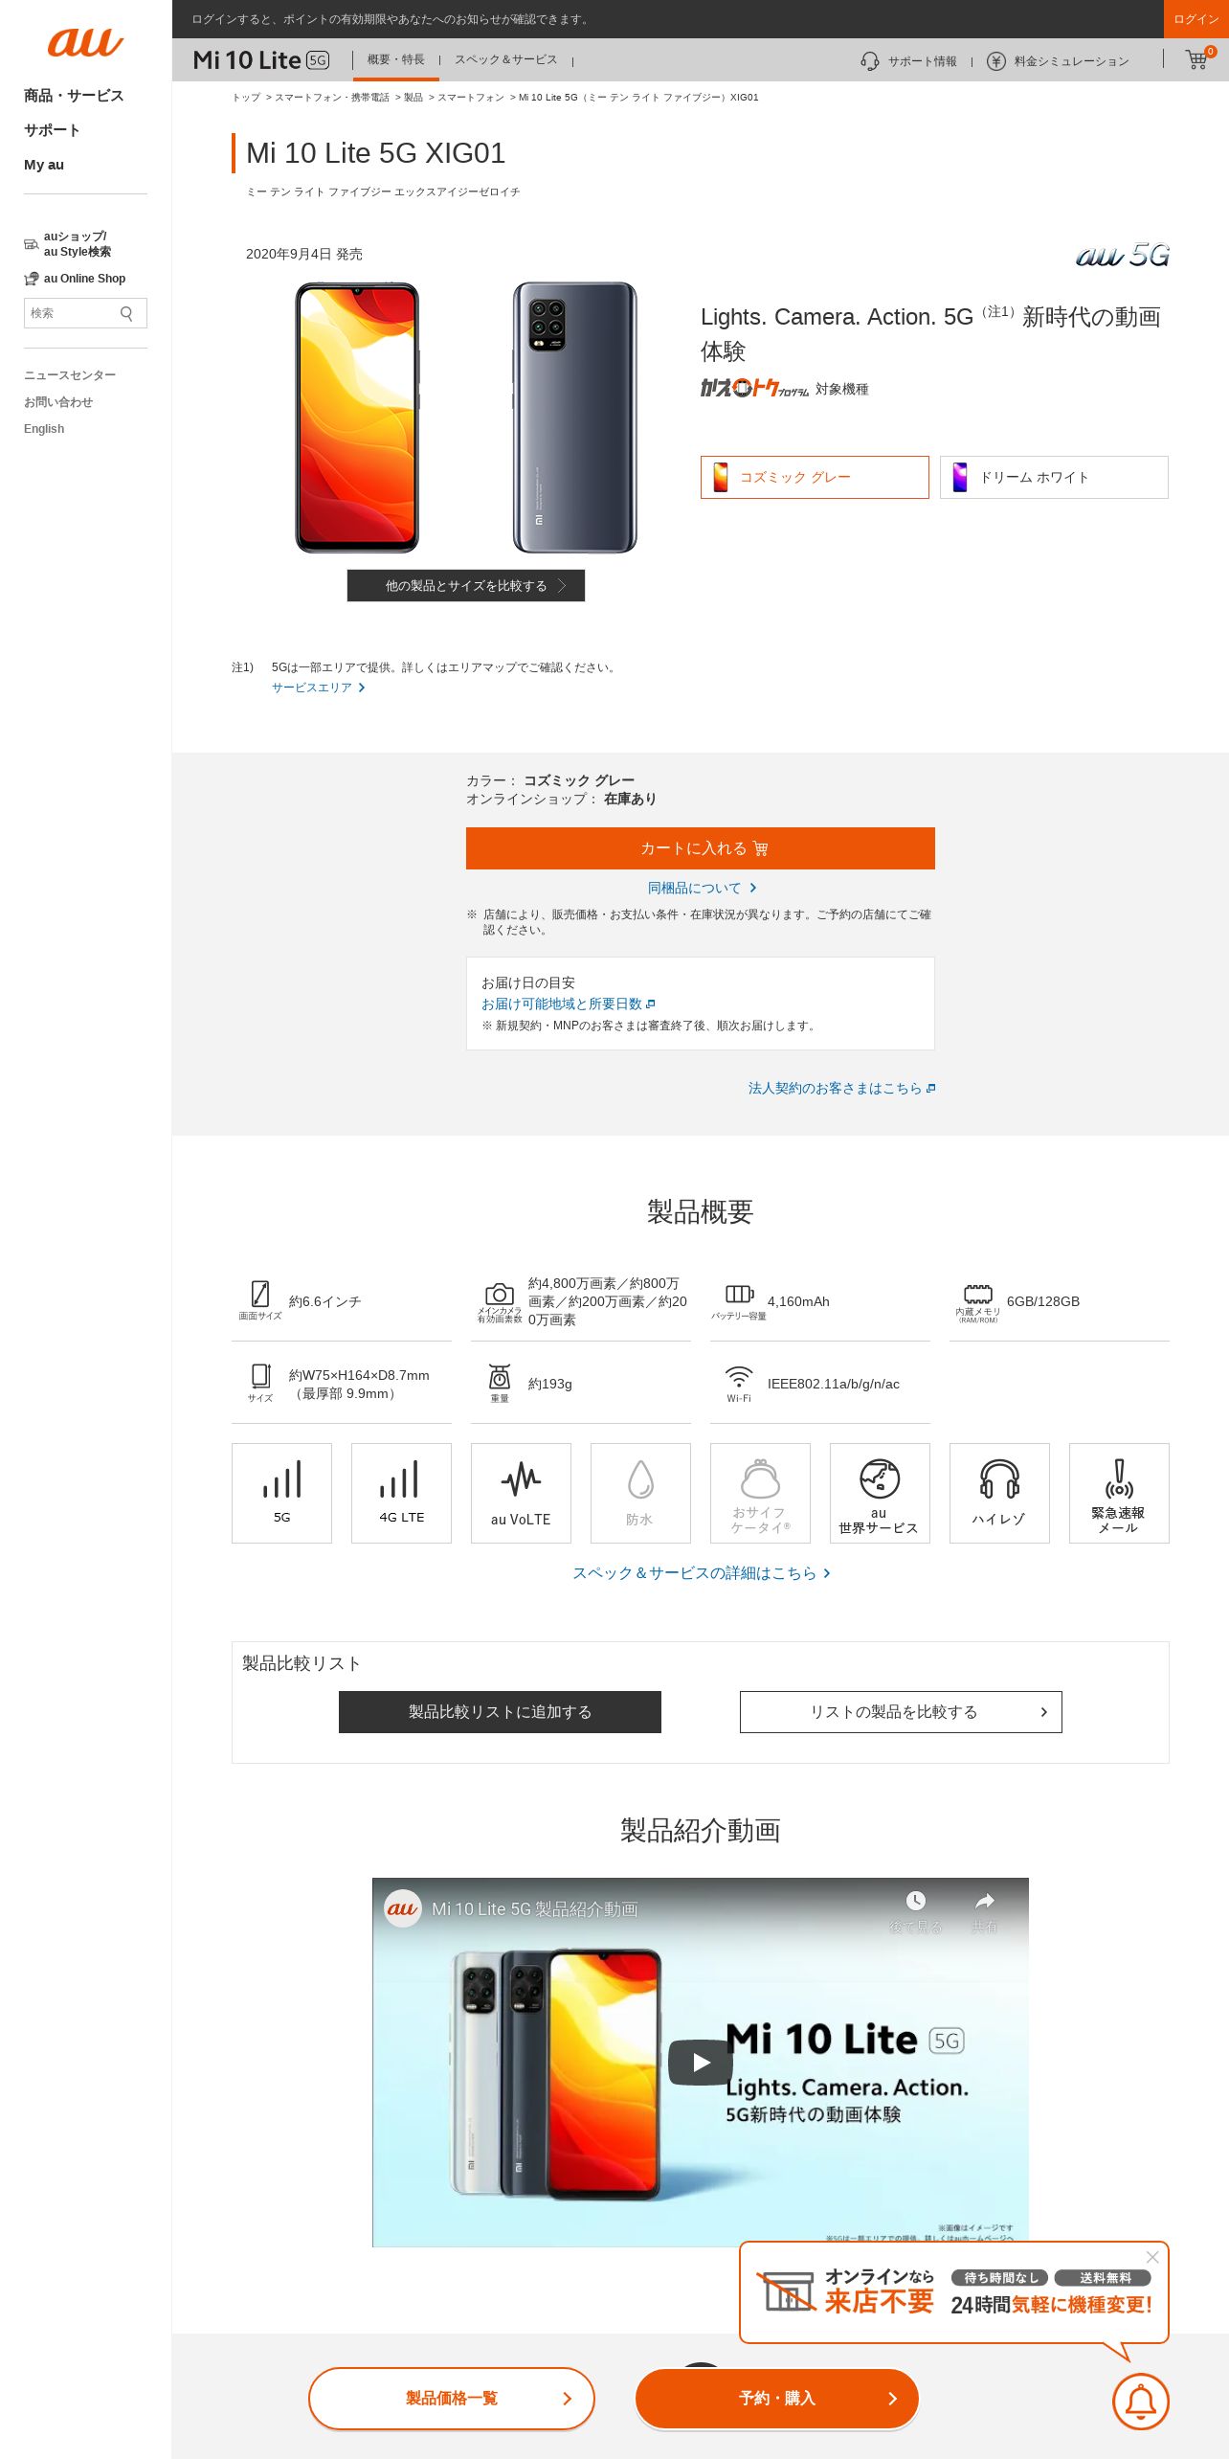Open サポート in the sidebar
1229x2459 pixels.
(x=52, y=130)
